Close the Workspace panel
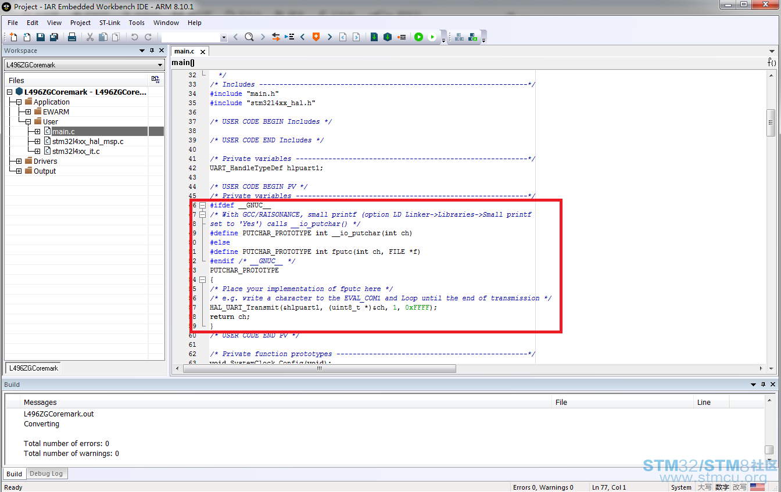 pos(162,51)
